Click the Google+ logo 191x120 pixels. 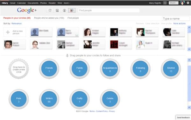pyautogui.click(x=27, y=11)
